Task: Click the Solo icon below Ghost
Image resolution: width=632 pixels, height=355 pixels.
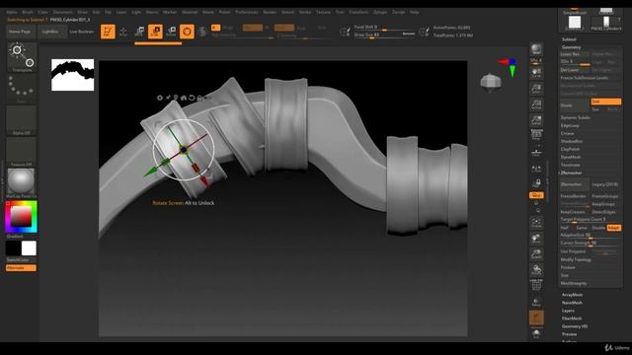Action: (x=536, y=333)
